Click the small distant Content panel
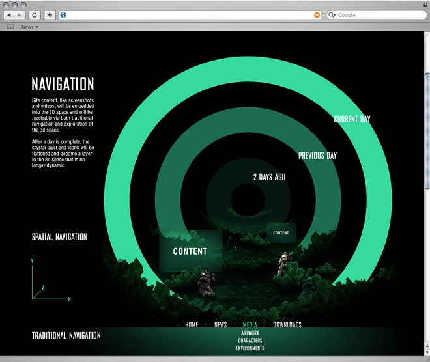This screenshot has width=430, height=362. tap(281, 232)
